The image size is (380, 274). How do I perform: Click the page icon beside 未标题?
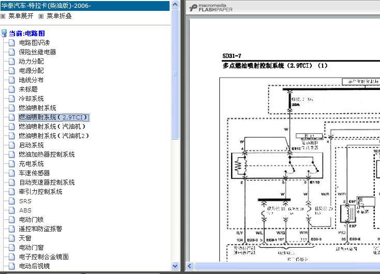(12, 89)
